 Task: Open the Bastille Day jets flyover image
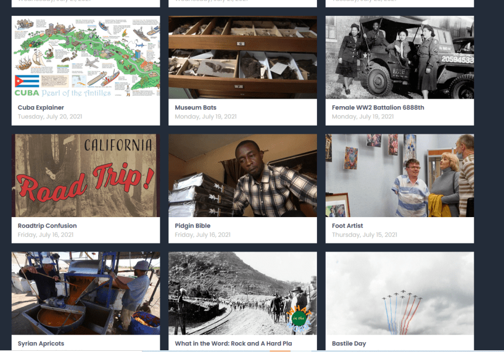399,293
